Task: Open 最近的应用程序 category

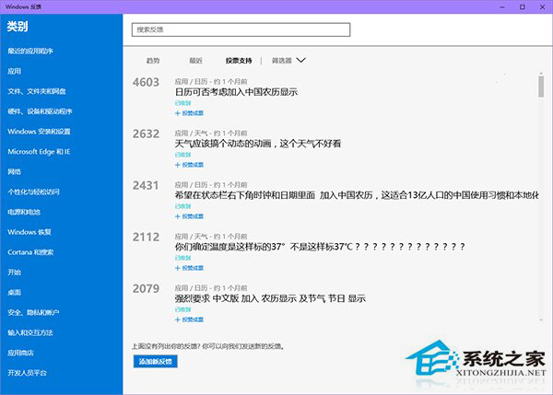Action: [x=30, y=51]
